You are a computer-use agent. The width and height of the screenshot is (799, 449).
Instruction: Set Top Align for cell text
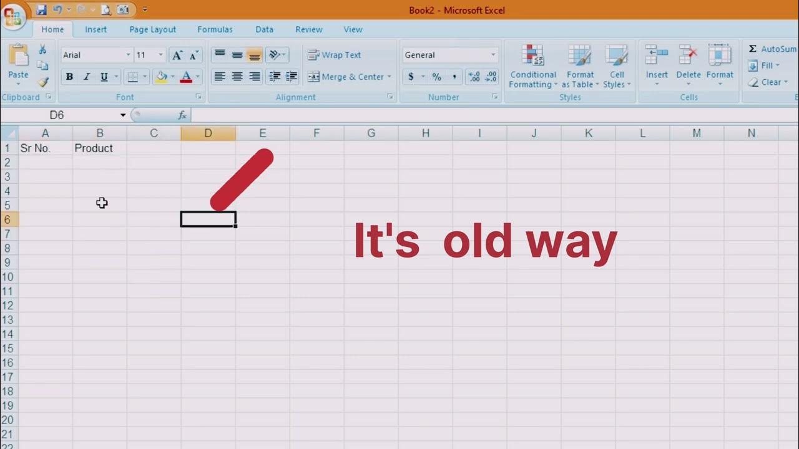coord(220,55)
